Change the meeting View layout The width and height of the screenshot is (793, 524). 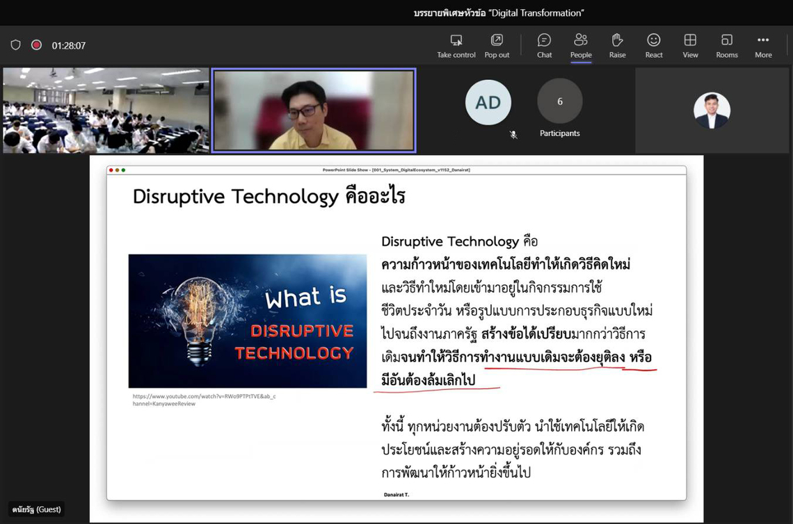point(690,45)
